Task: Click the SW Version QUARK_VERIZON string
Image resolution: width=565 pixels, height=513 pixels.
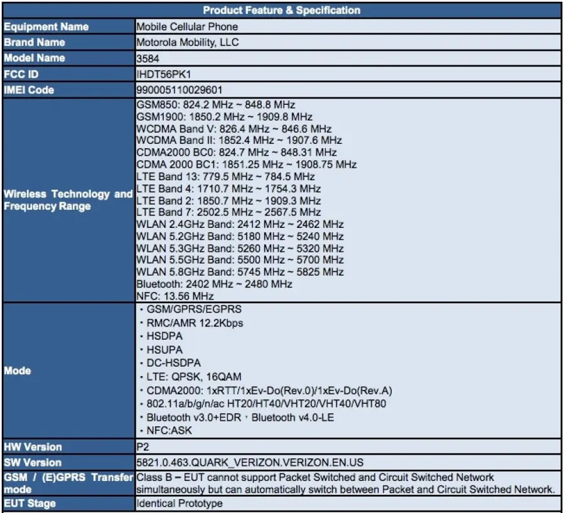Action: point(250,462)
